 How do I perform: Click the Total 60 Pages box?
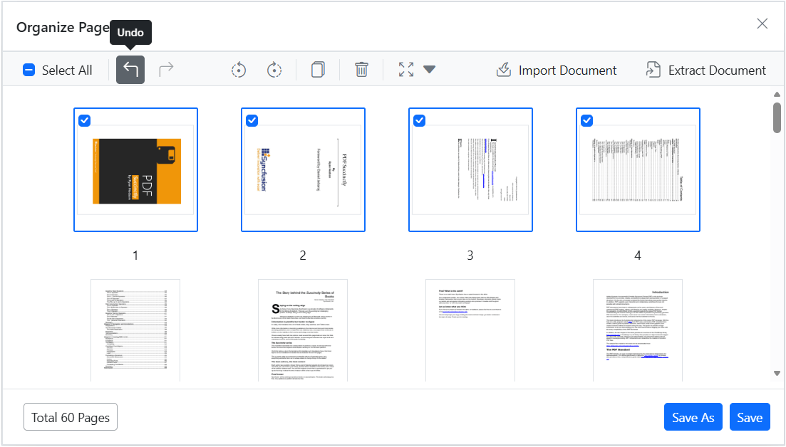click(x=71, y=417)
